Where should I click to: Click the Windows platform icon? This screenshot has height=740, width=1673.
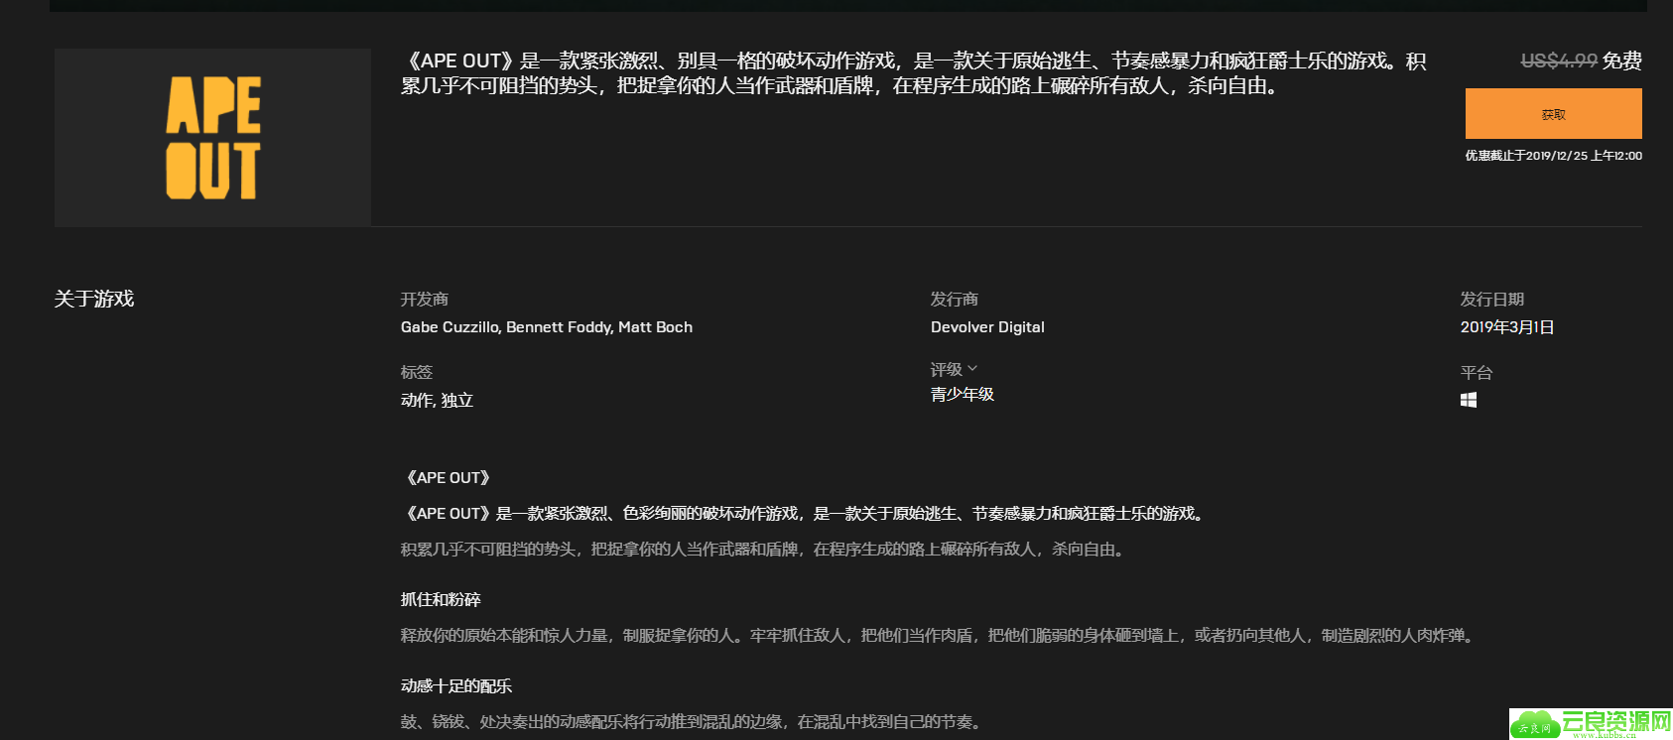coord(1469,400)
